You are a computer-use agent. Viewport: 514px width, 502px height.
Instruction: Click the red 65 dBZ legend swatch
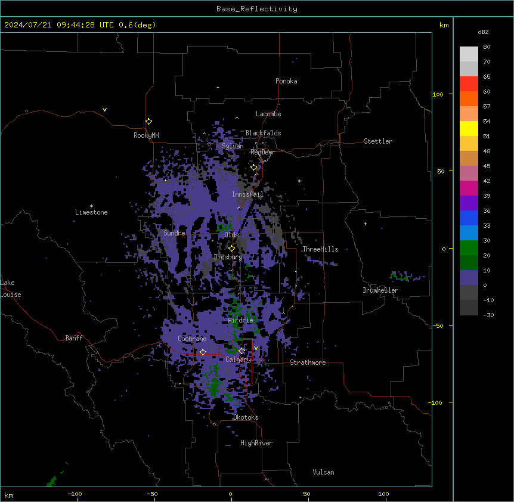pyautogui.click(x=469, y=84)
